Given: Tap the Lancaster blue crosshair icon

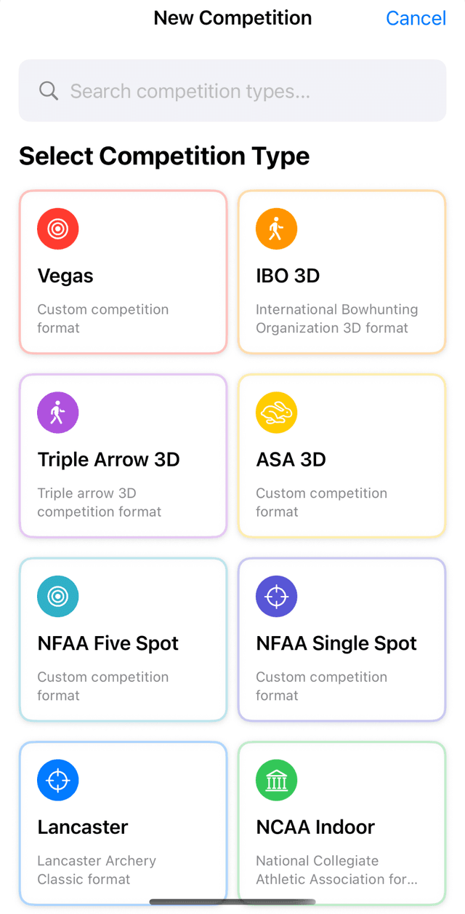Looking at the screenshot, I should point(57,779).
